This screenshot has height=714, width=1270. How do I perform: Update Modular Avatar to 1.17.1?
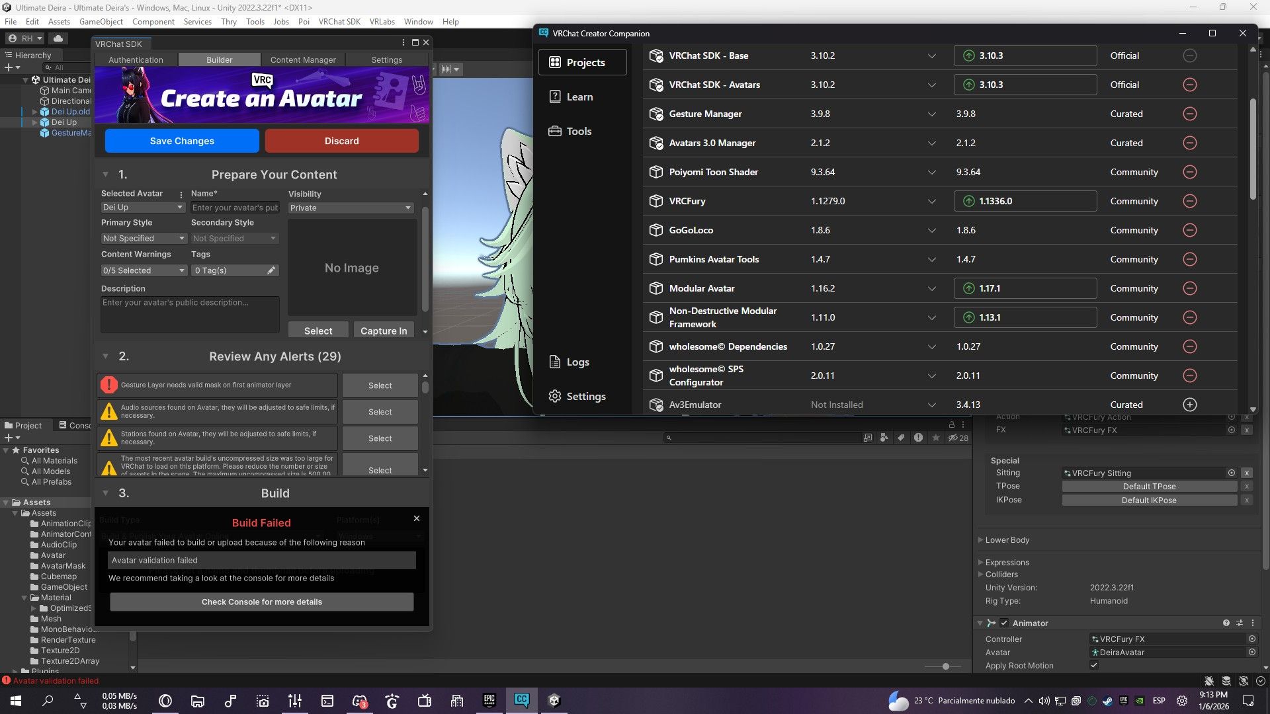(x=1025, y=288)
